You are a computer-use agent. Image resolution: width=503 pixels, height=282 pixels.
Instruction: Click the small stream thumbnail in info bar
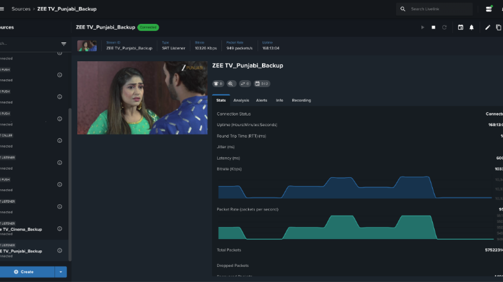coord(87,45)
